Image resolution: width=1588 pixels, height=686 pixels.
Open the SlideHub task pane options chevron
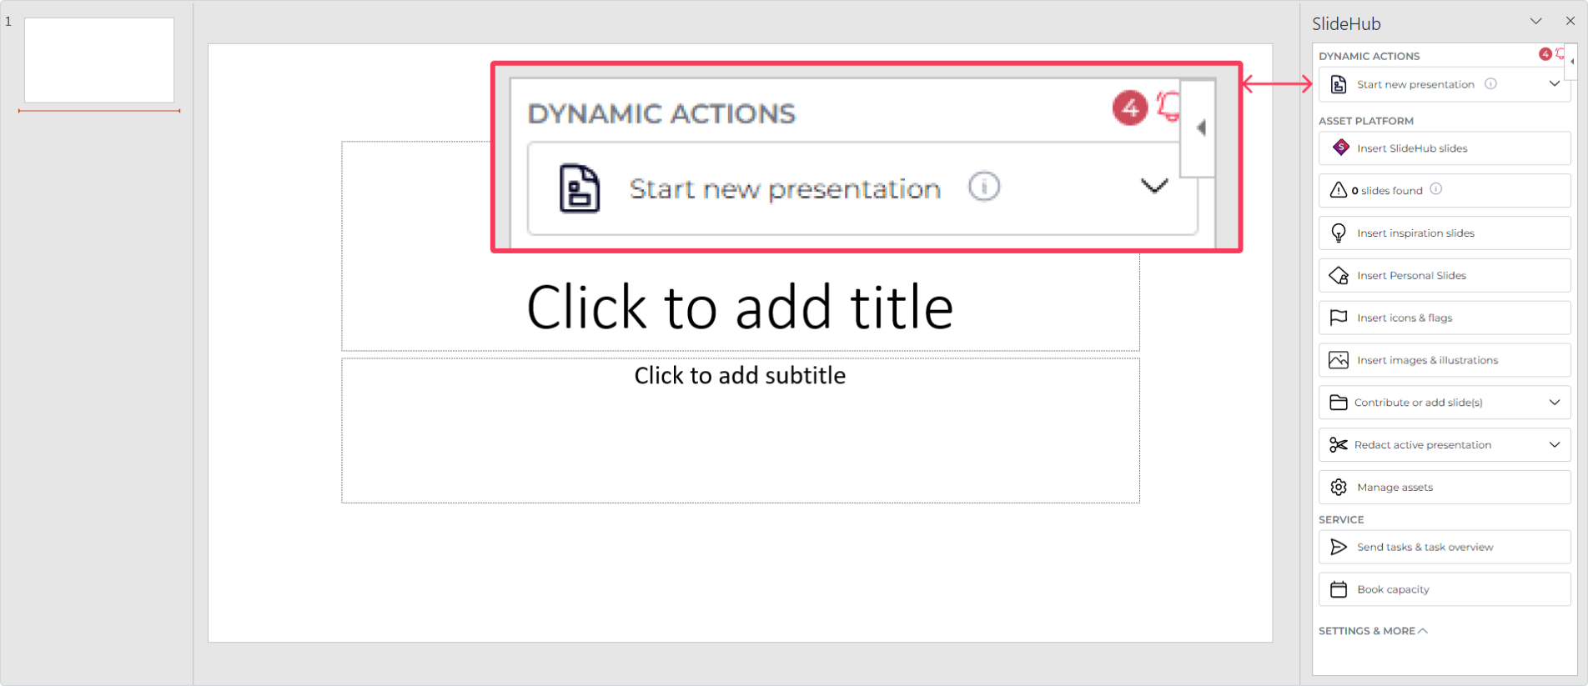point(1535,22)
